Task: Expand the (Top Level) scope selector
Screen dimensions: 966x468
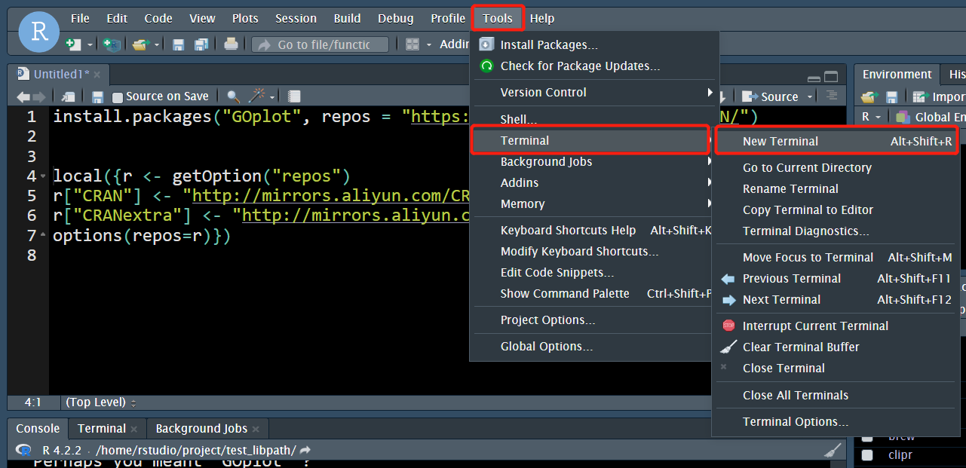Action: (x=101, y=402)
